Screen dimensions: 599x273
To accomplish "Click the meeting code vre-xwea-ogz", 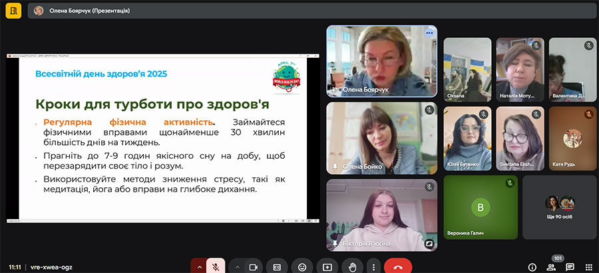I will click(x=51, y=267).
